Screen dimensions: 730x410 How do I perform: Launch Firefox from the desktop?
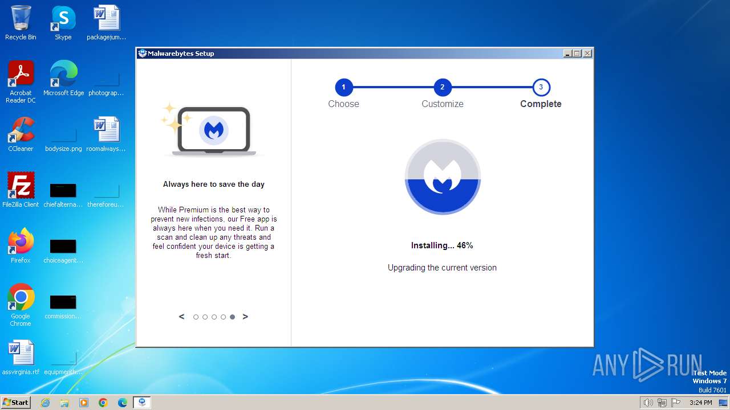(x=21, y=246)
